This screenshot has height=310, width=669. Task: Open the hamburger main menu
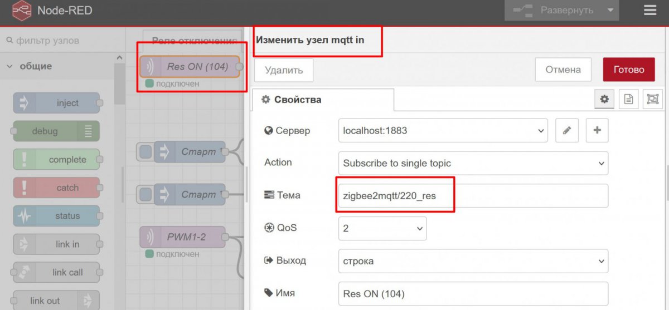[649, 11]
